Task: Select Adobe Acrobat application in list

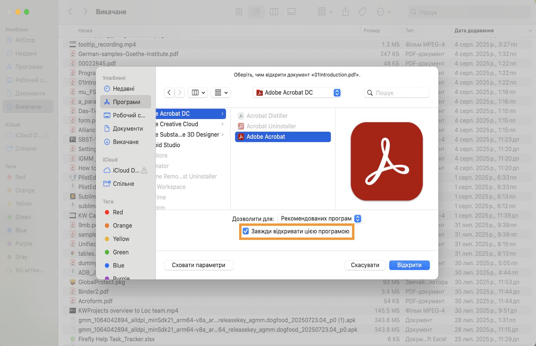Action: point(283,137)
